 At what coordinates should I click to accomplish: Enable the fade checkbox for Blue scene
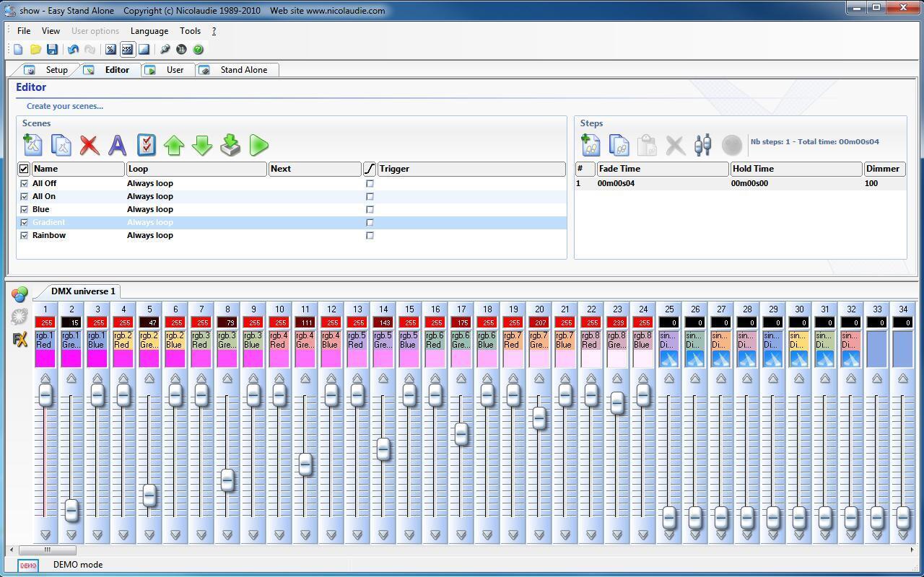[370, 210]
